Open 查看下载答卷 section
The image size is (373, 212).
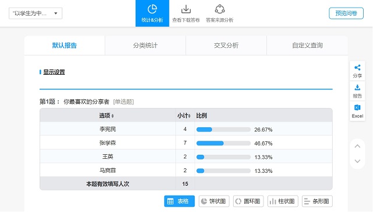point(186,13)
